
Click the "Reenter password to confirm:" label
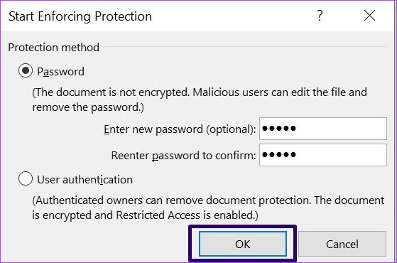183,156
